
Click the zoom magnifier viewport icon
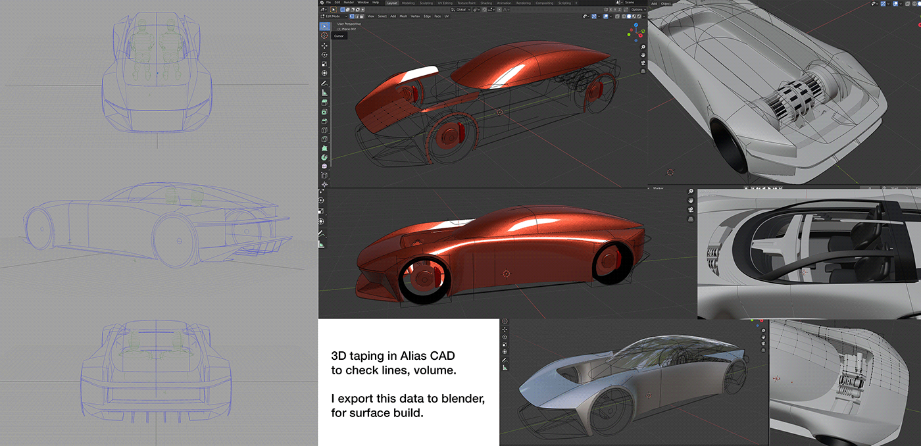[x=642, y=47]
